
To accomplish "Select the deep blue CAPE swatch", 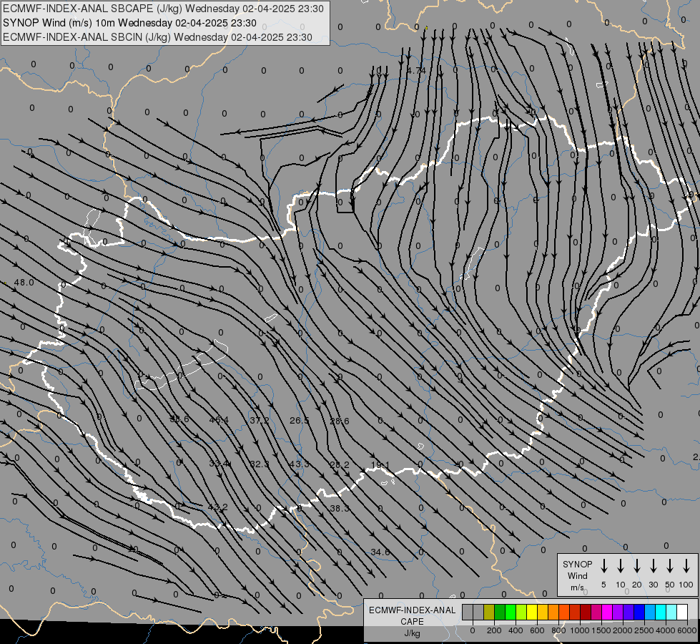I will 640,612.
